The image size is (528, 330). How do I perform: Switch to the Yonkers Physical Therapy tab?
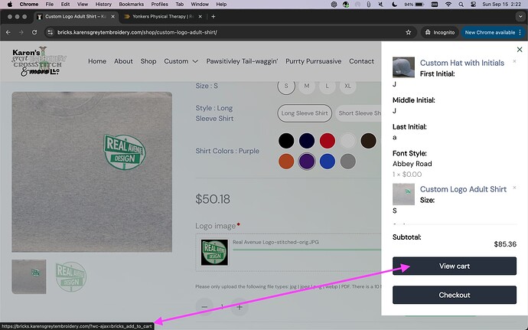(x=163, y=17)
